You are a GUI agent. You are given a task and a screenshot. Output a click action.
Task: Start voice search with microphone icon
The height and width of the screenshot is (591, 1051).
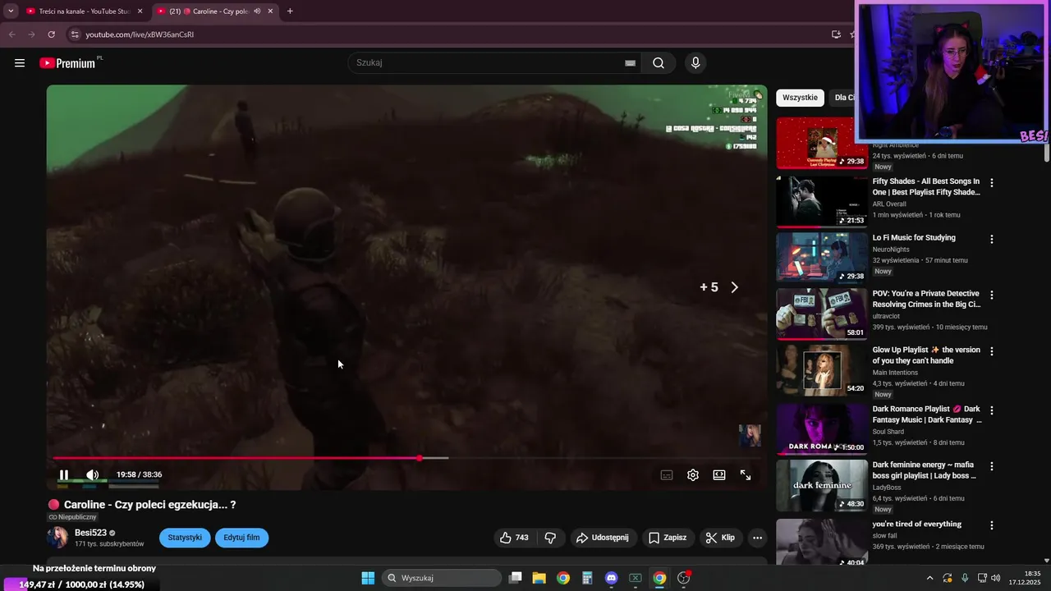coord(695,63)
